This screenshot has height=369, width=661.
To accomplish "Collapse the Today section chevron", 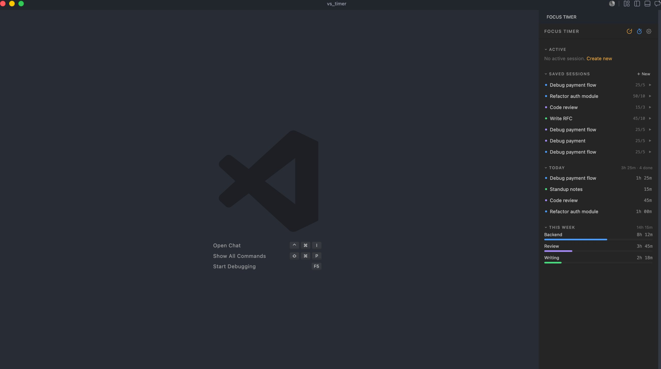I will click(x=546, y=168).
